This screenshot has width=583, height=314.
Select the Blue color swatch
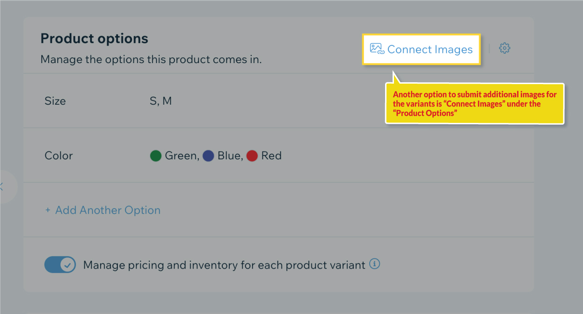coord(208,156)
